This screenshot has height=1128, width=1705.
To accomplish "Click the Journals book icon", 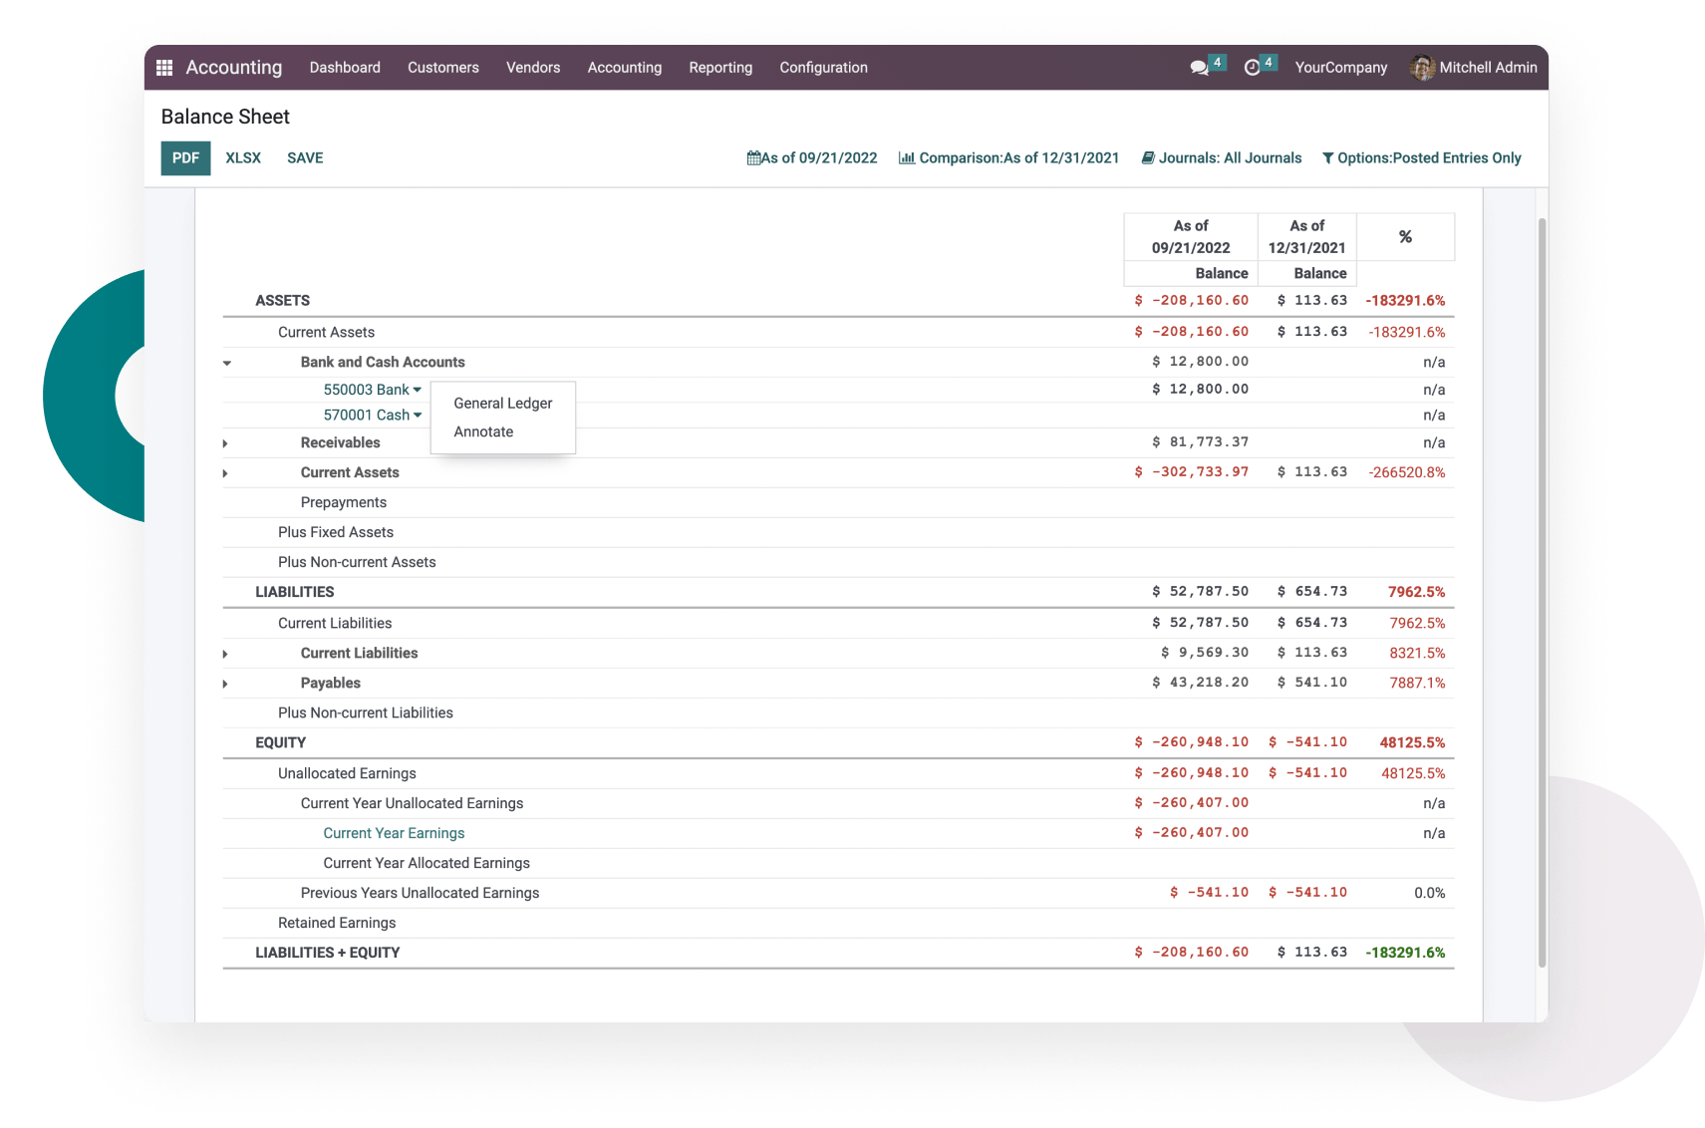I will (1148, 157).
